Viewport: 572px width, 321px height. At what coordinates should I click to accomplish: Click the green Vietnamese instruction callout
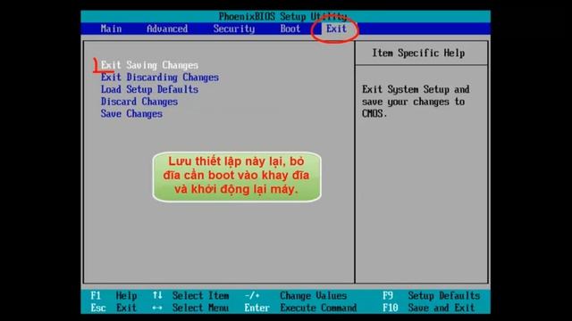237,177
